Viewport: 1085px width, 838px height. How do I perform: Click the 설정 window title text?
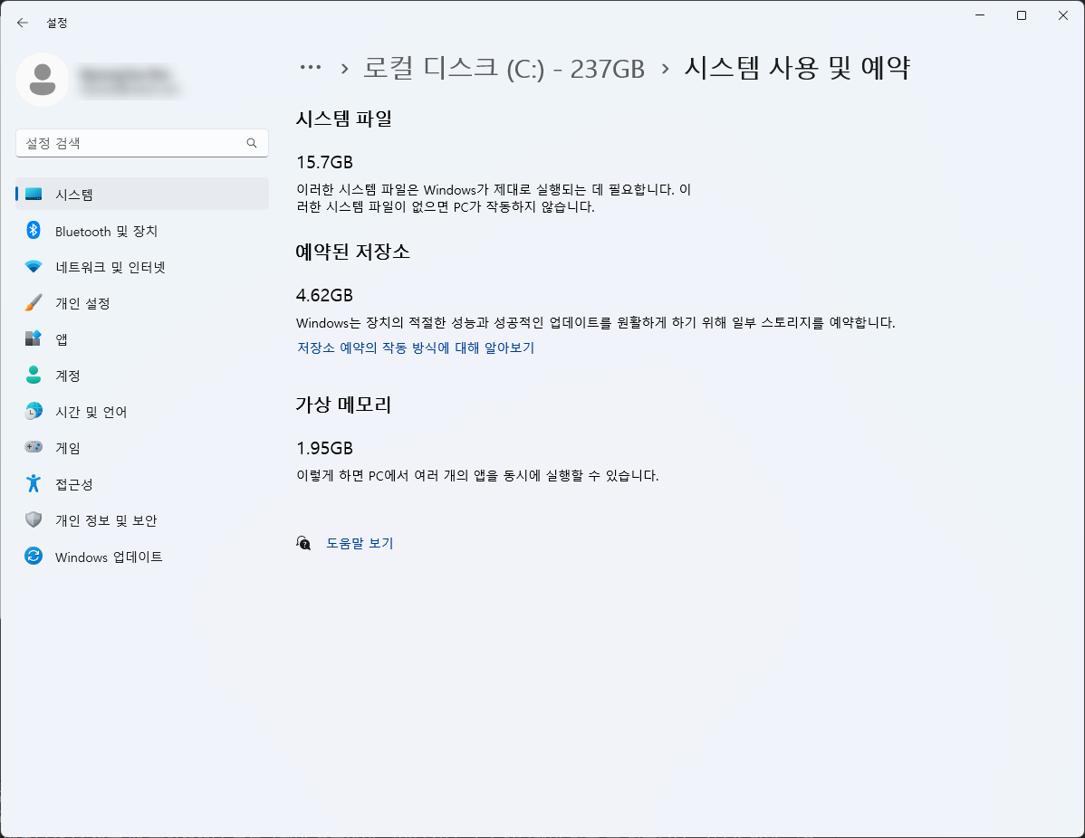pyautogui.click(x=57, y=23)
